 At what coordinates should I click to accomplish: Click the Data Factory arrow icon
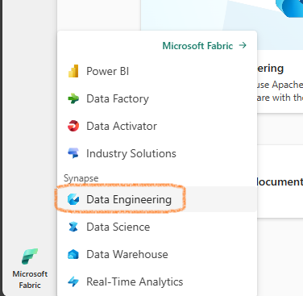(73, 98)
